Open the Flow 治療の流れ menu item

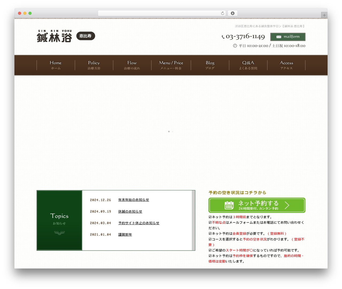(x=132, y=65)
